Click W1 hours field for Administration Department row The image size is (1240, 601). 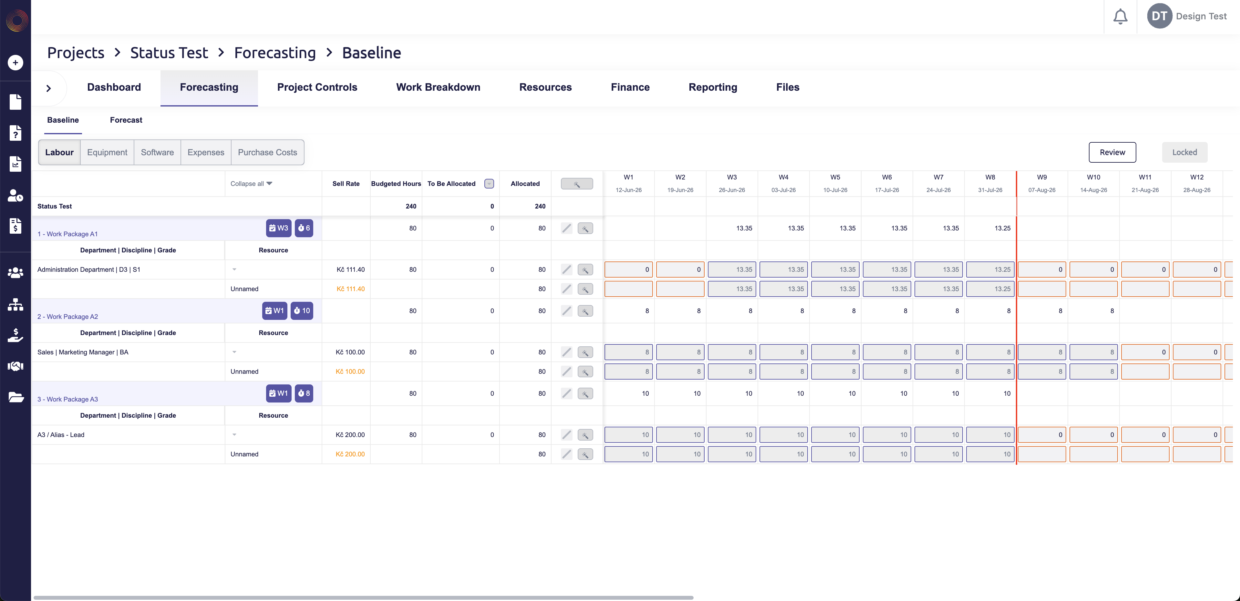click(629, 270)
